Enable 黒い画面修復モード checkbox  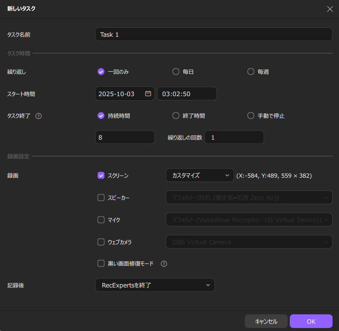[101, 264]
